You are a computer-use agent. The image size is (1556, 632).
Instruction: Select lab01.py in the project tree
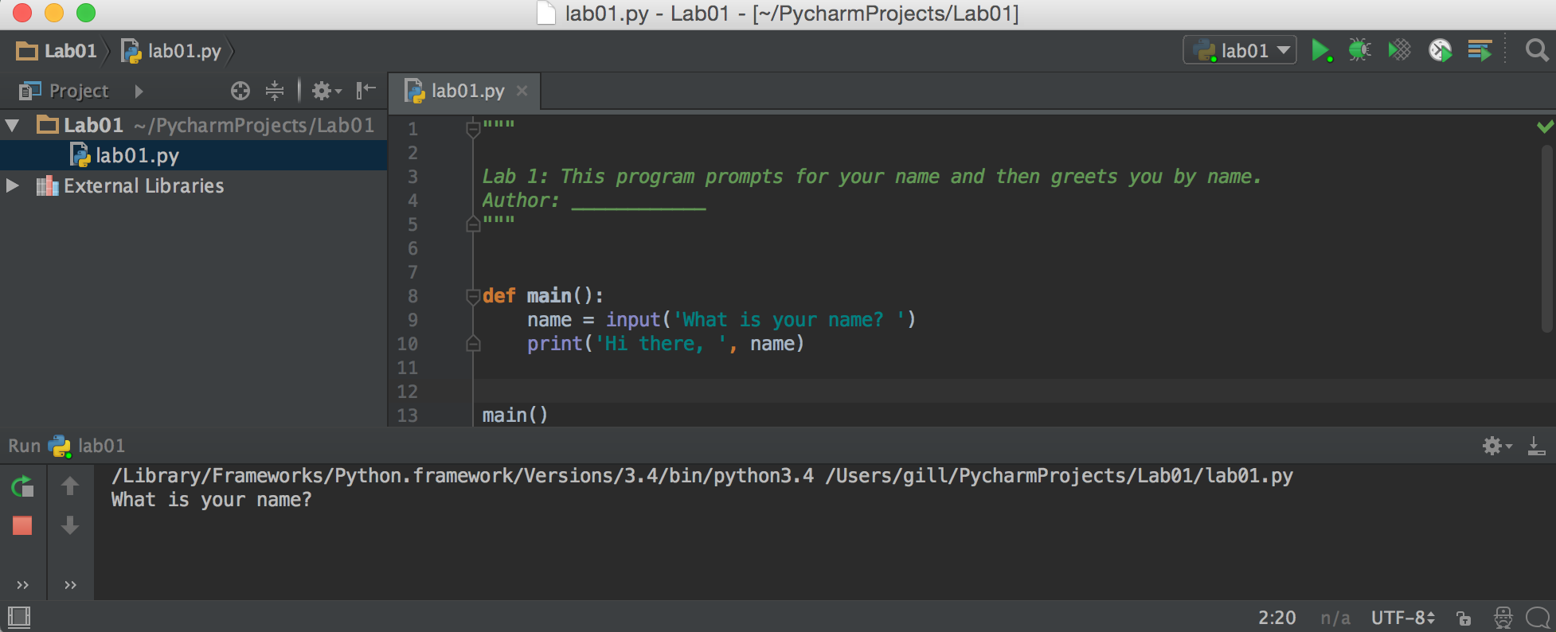[193, 155]
